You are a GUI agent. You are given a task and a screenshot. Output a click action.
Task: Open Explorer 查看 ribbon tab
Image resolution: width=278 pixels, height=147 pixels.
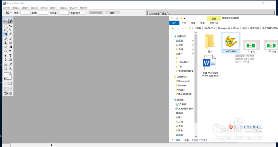(202, 23)
